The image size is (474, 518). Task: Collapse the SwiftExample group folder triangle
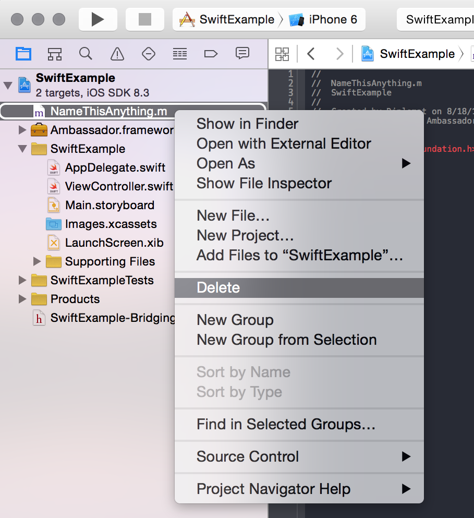coord(22,149)
